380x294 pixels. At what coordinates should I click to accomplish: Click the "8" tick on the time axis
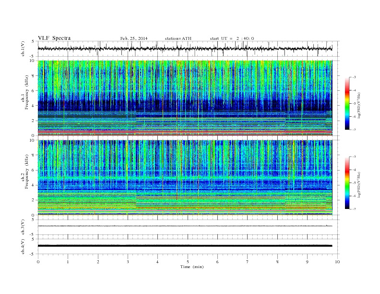(x=277, y=262)
